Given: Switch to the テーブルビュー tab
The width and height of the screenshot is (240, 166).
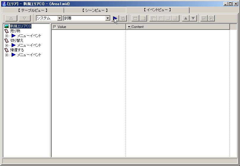Looking at the screenshot, I should tap(33, 10).
